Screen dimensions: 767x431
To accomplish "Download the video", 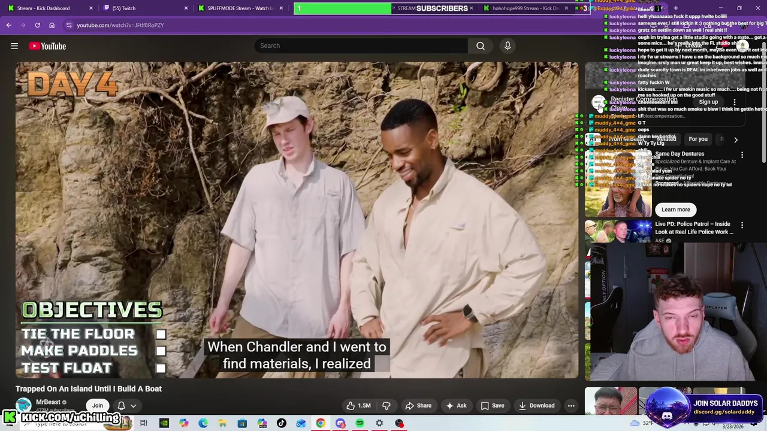I will [x=536, y=405].
